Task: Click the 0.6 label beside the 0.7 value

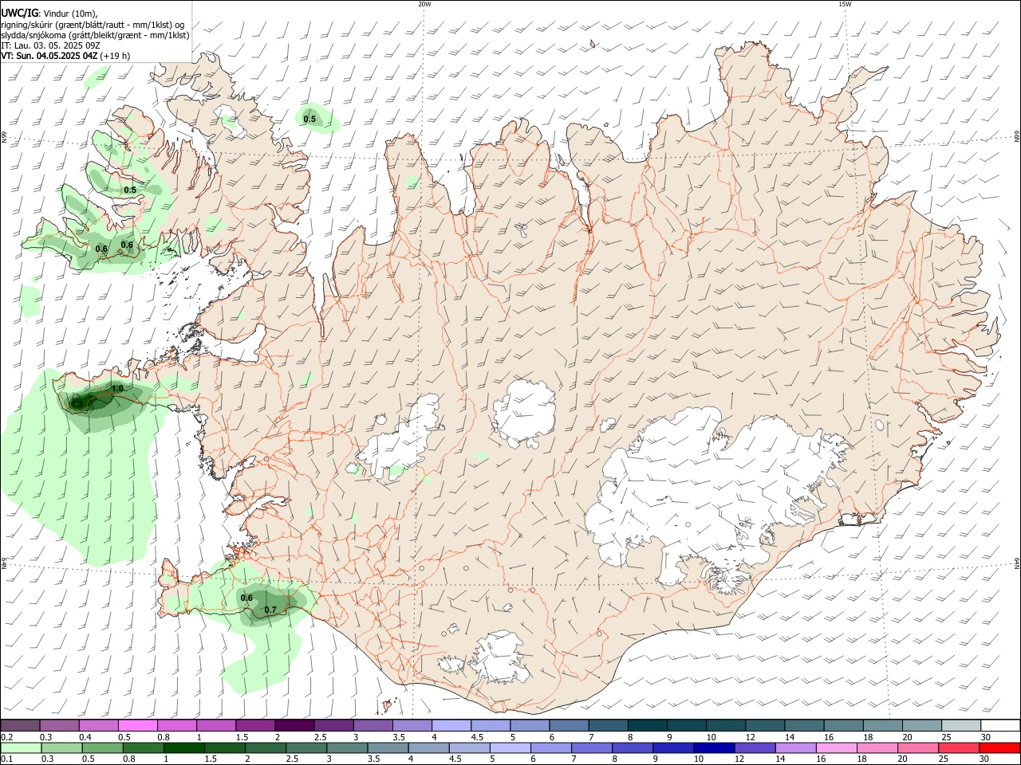Action: 246,598
